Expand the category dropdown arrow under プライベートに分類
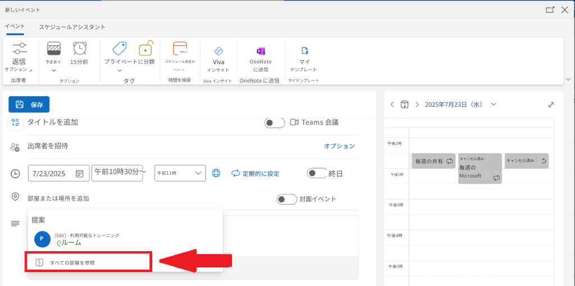 click(x=119, y=70)
